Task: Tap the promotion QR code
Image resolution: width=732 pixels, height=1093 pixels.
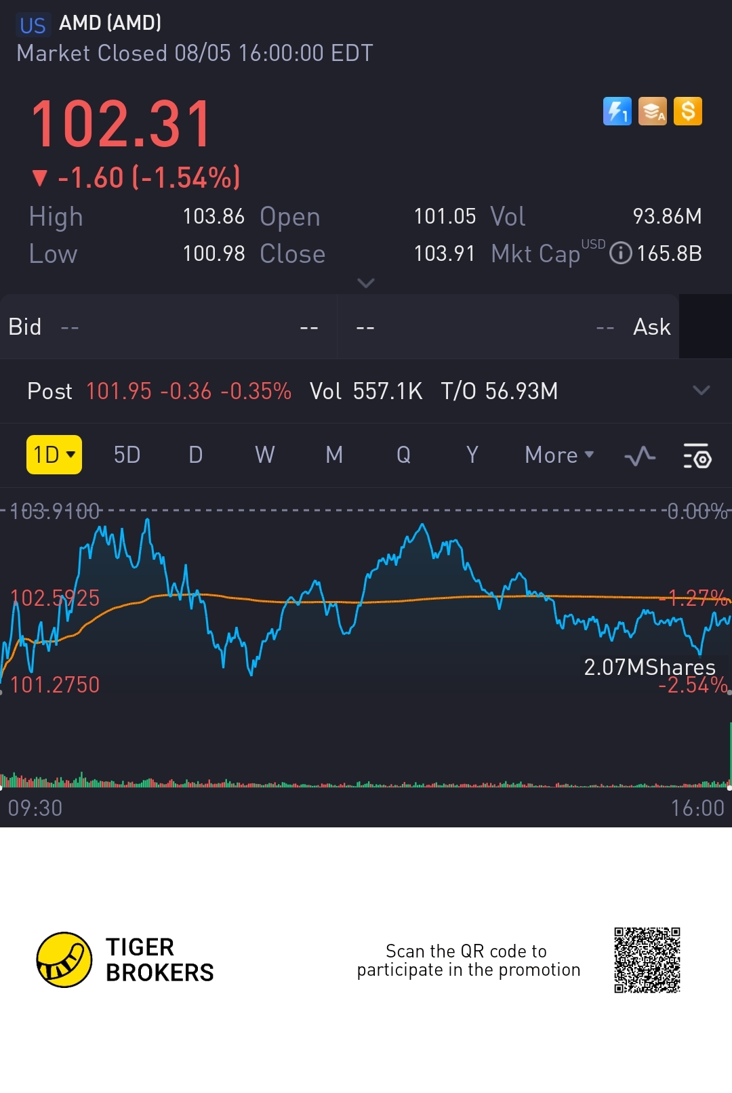Action: pos(647,960)
